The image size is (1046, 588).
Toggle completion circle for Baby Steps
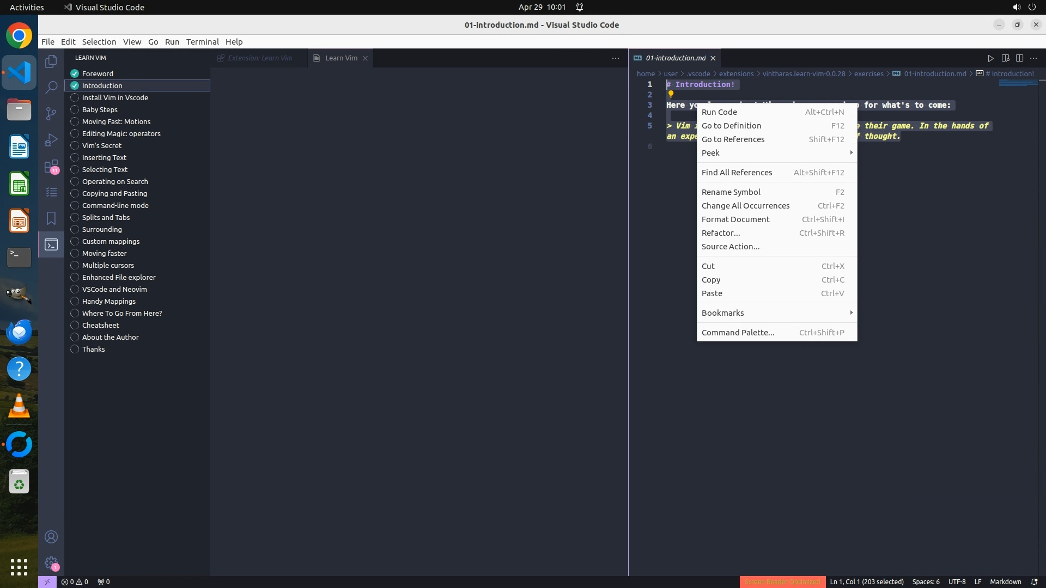click(x=75, y=109)
